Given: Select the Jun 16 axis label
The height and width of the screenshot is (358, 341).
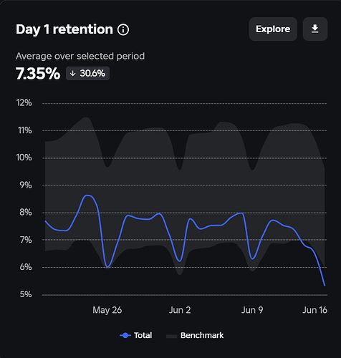Looking at the screenshot, I should click(314, 310).
